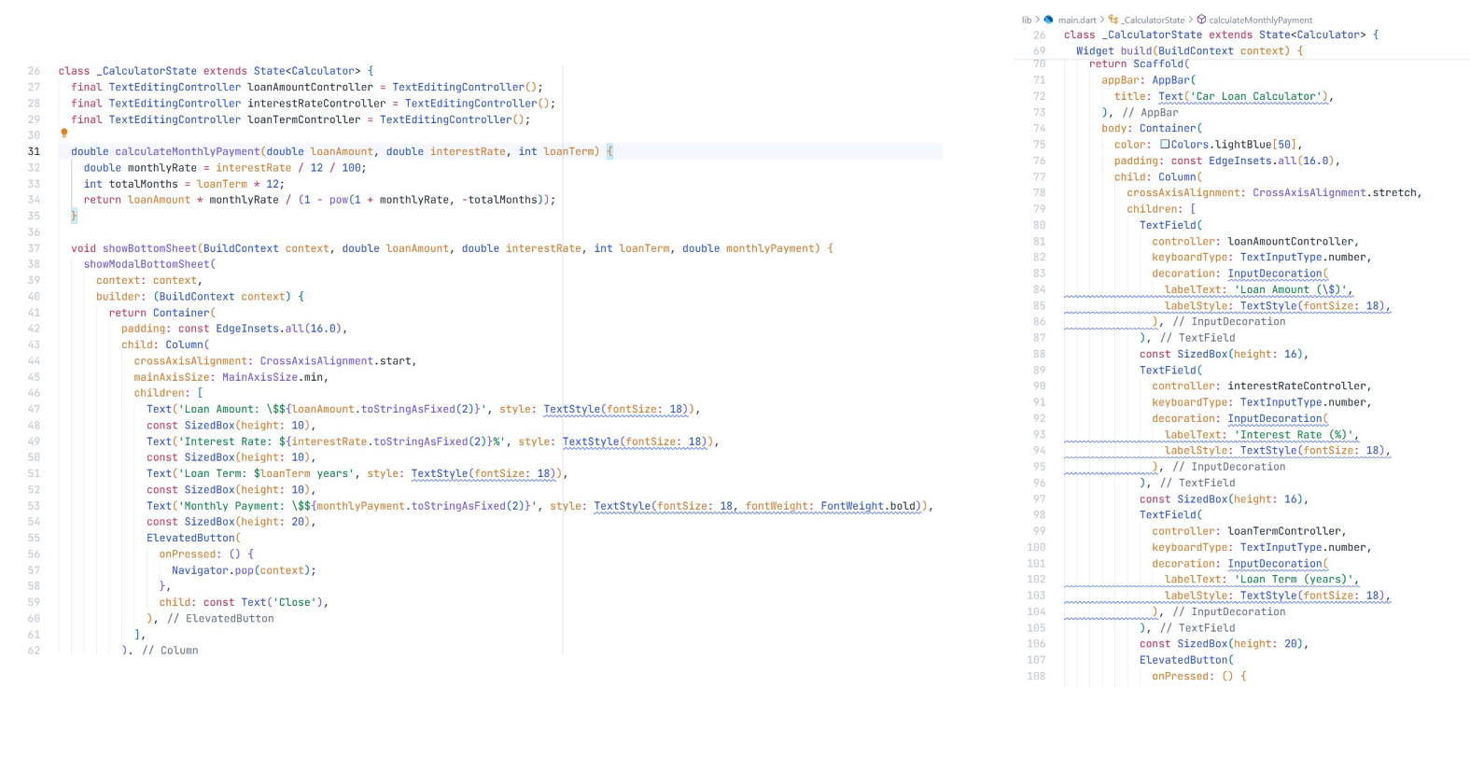The image size is (1470, 758).
Task: Click the showModalBottomSheet call on line 38
Action: (147, 264)
